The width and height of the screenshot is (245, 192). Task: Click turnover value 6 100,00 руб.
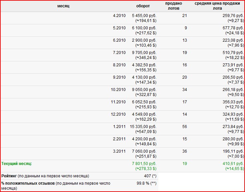[144, 28]
